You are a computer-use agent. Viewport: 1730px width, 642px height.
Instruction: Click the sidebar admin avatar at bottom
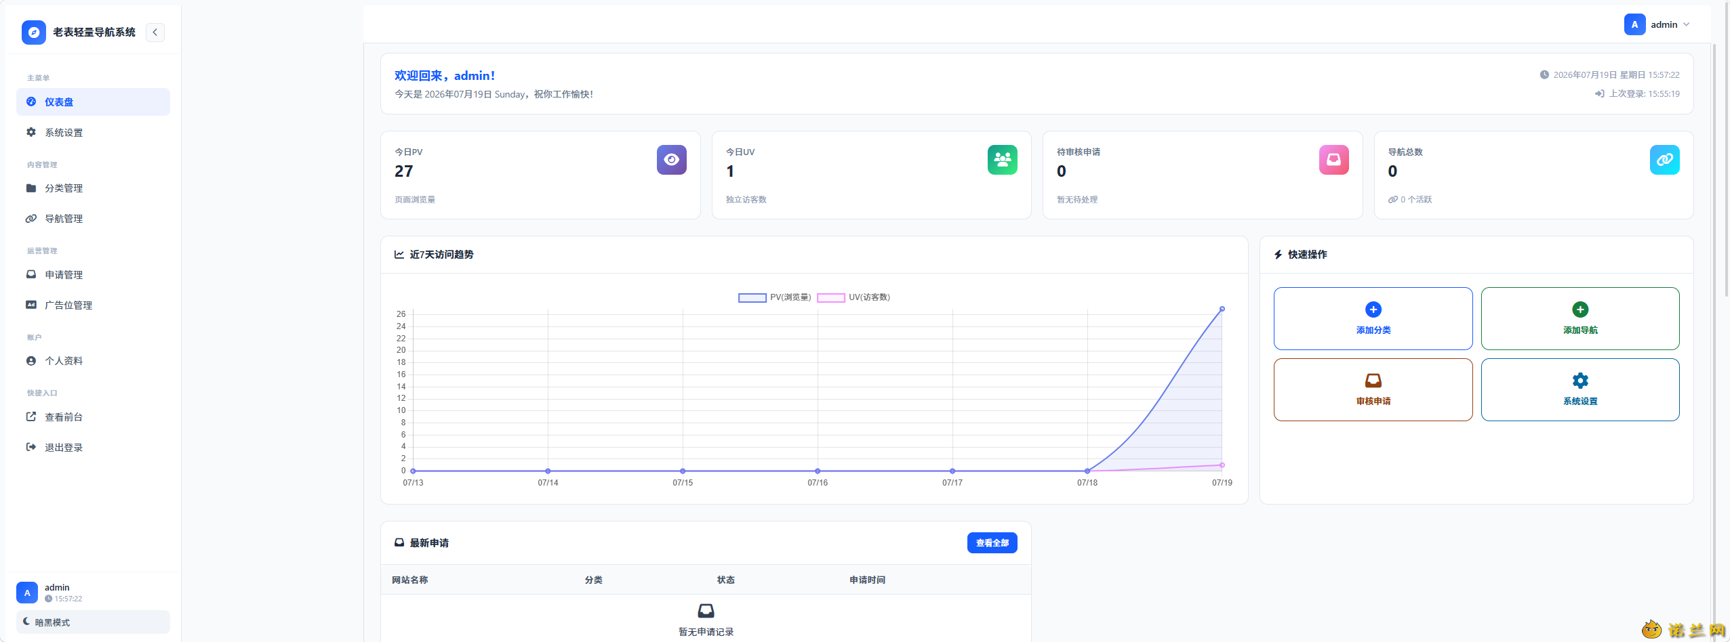tap(27, 593)
